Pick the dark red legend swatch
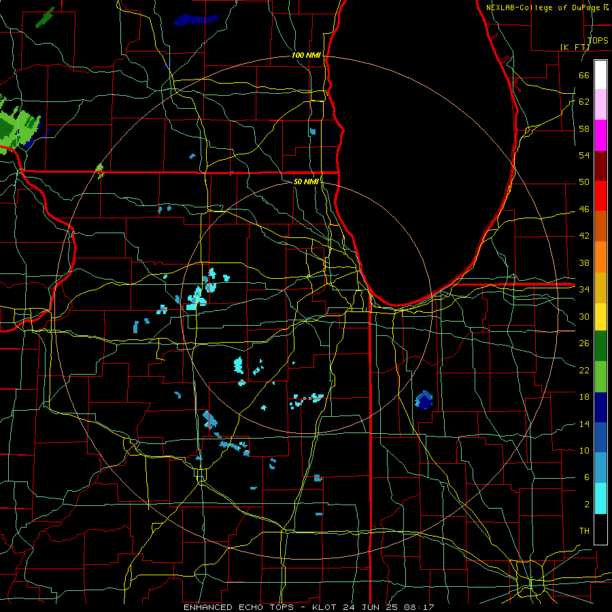The width and height of the screenshot is (612, 612). 600,166
